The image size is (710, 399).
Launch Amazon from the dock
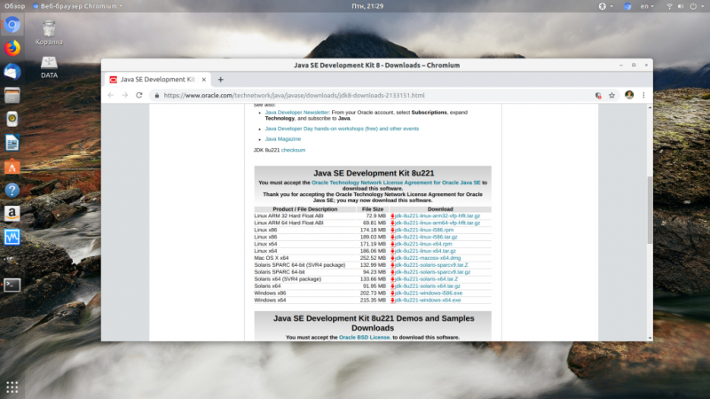[12, 214]
